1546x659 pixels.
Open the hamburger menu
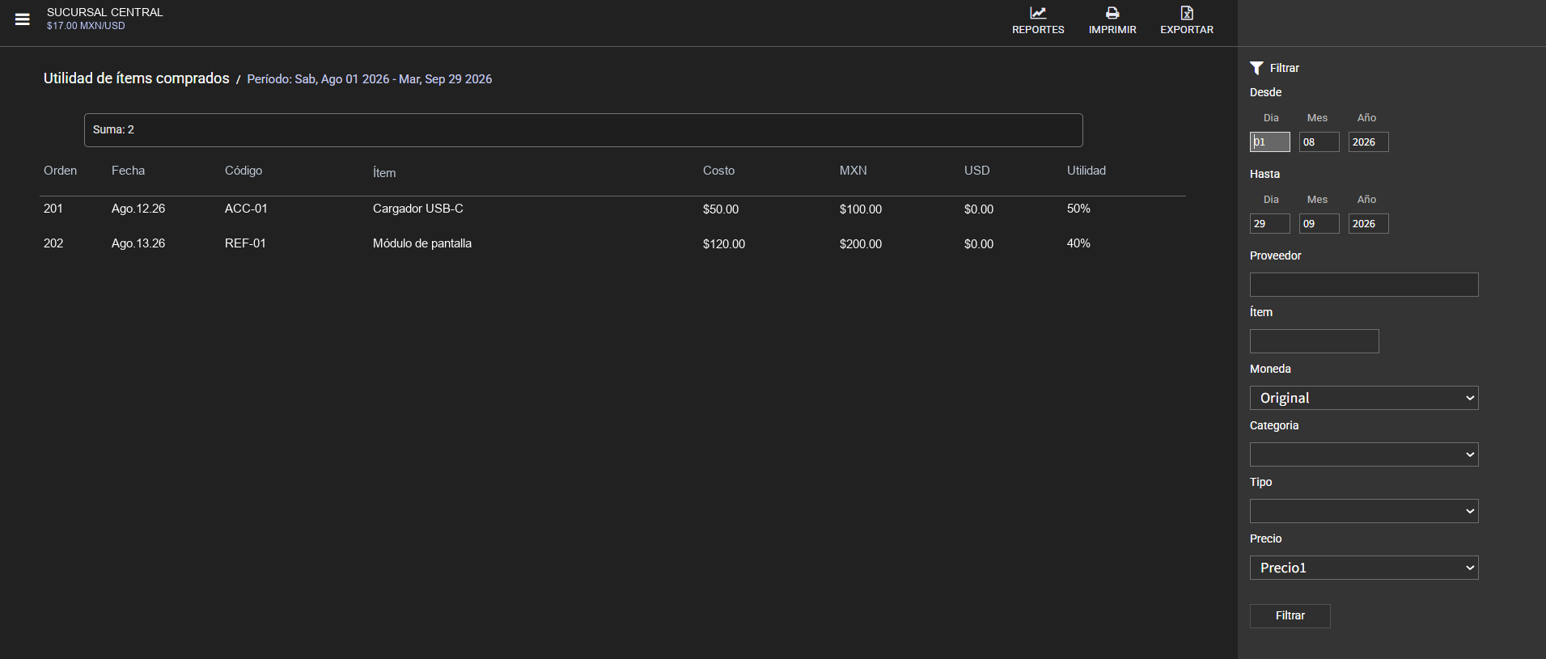tap(23, 19)
